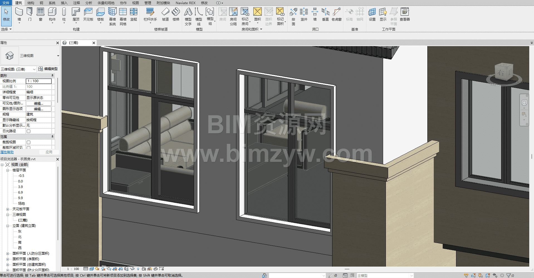The height and width of the screenshot is (278, 534).
Task: Select the 栏杆扶手 railing tool
Action: [150, 15]
